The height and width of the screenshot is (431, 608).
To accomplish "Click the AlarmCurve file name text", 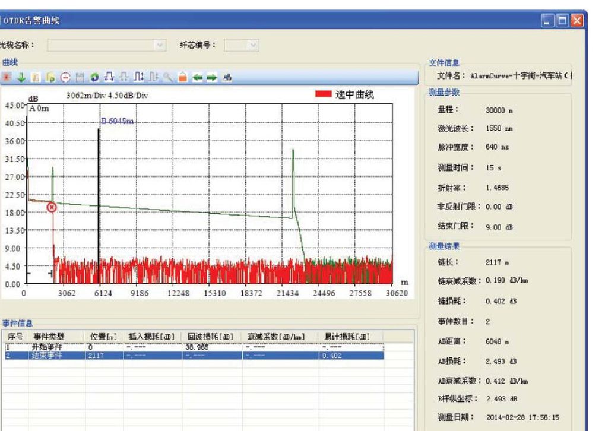I will [x=521, y=75].
